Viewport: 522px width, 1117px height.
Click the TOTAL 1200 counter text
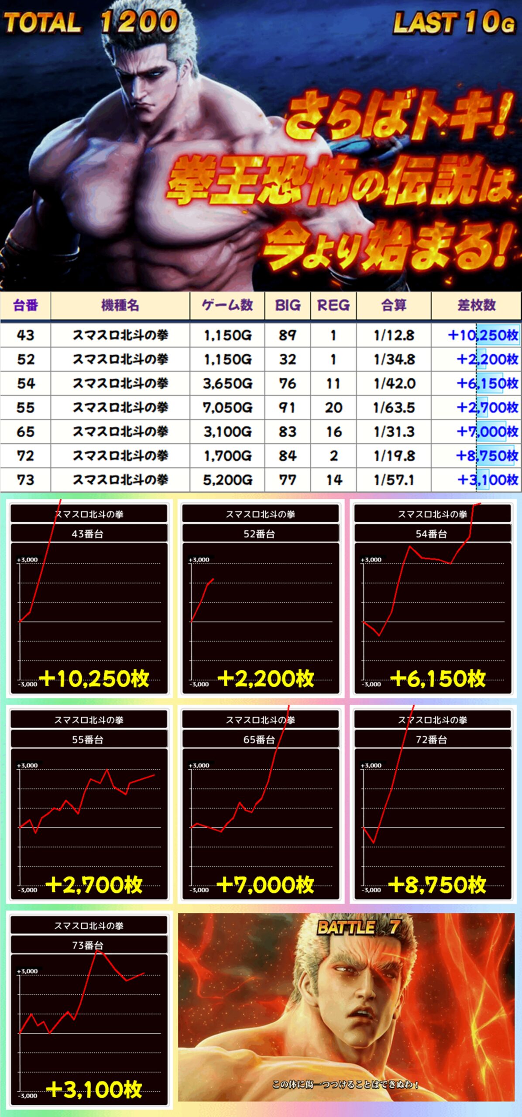(x=92, y=22)
